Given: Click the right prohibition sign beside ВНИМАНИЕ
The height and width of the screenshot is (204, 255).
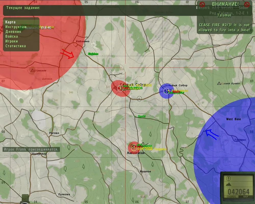Looking at the screenshot, I should [x=247, y=4].
